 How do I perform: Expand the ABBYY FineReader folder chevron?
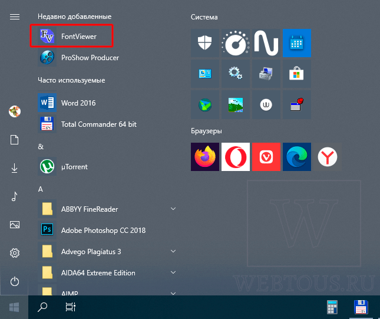point(173,209)
